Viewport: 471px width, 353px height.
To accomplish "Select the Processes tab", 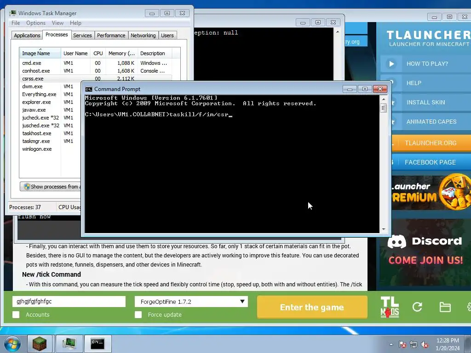I will click(57, 34).
